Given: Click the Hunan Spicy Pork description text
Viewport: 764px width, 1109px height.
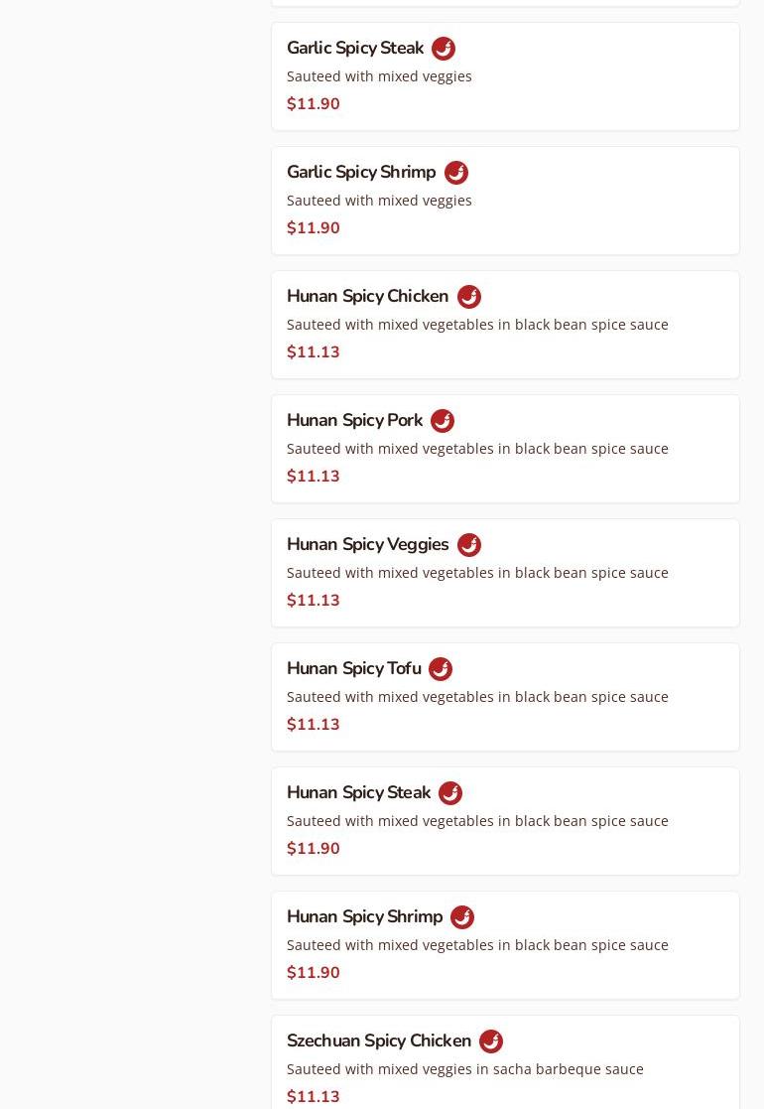Looking at the screenshot, I should 477,449.
